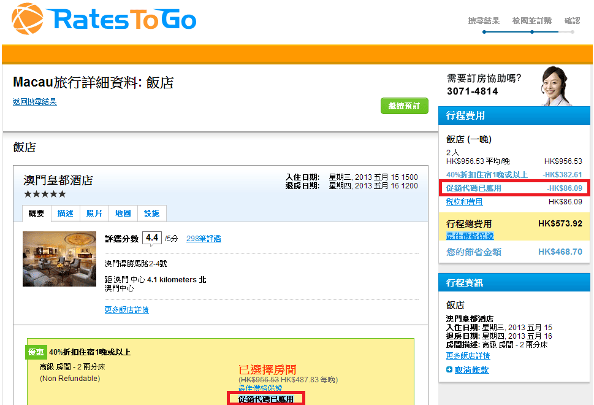Viewport: 594px width, 405px height.
Task: Go back via 返回搜尋結果 link
Action: tap(35, 102)
